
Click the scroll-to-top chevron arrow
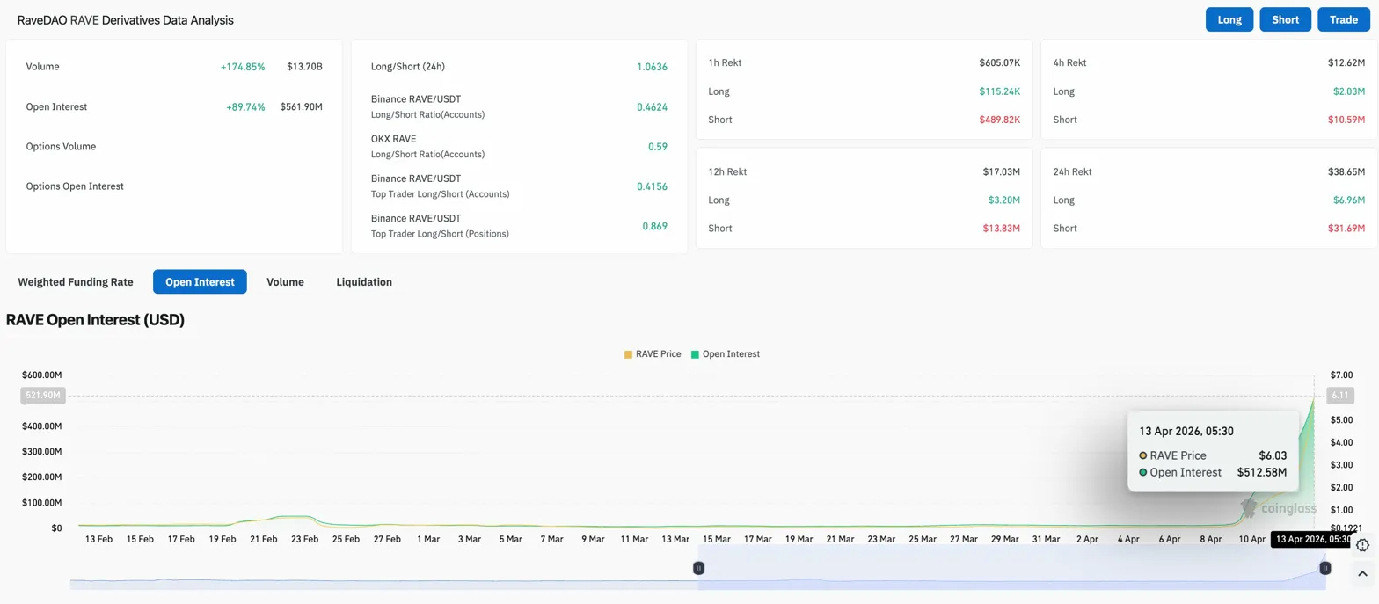click(1362, 574)
